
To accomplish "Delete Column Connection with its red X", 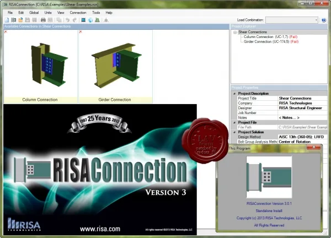I will click(6, 31).
